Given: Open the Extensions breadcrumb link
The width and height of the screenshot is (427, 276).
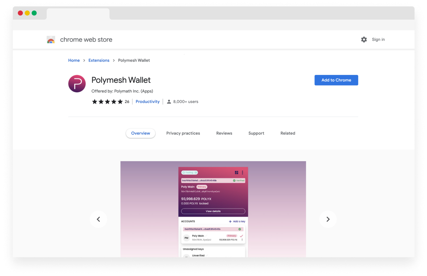Looking at the screenshot, I should (x=99, y=60).
